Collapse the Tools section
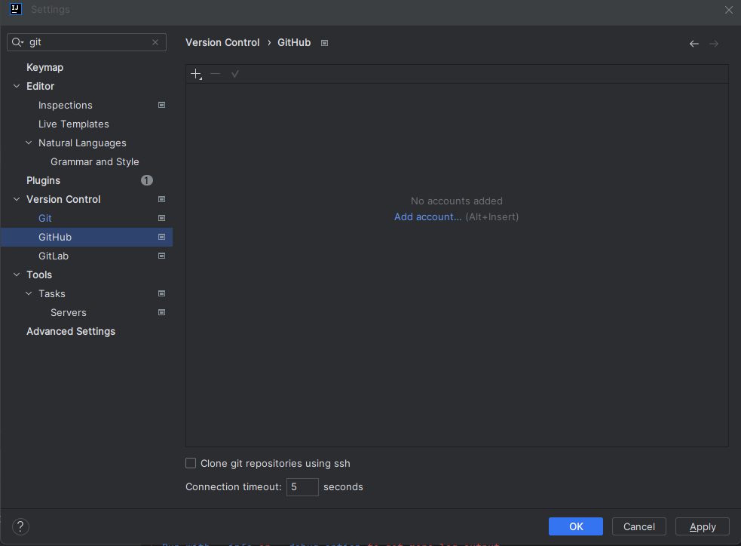This screenshot has height=546, width=741. click(x=17, y=275)
